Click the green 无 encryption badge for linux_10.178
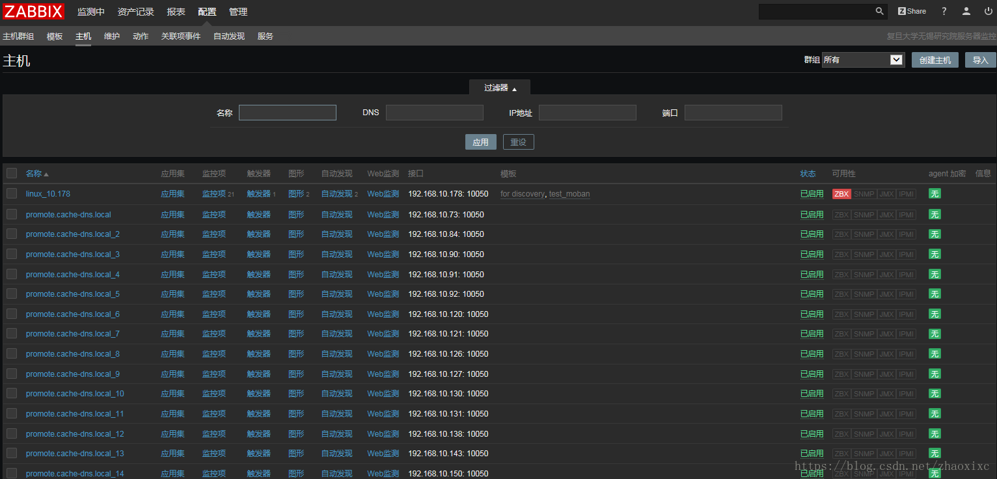The width and height of the screenshot is (997, 479). [935, 194]
